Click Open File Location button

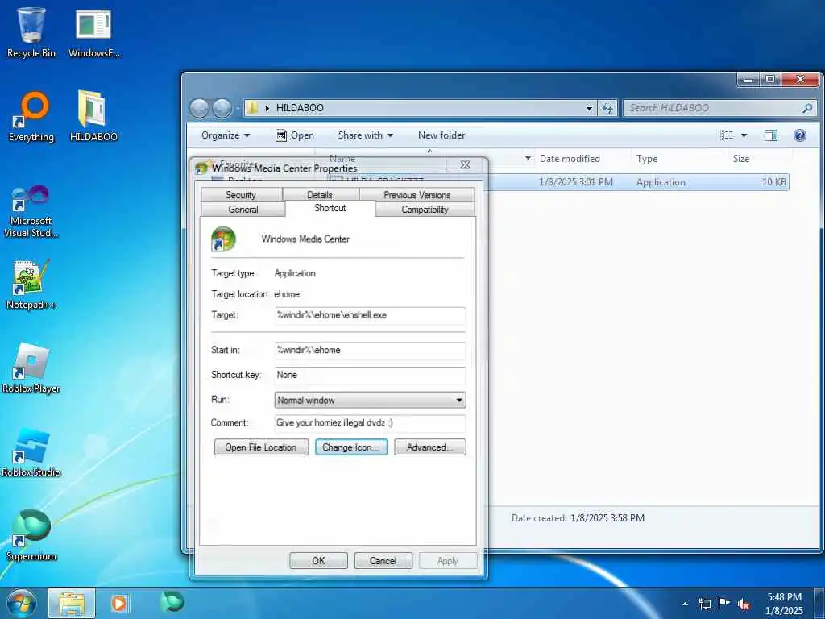click(261, 447)
